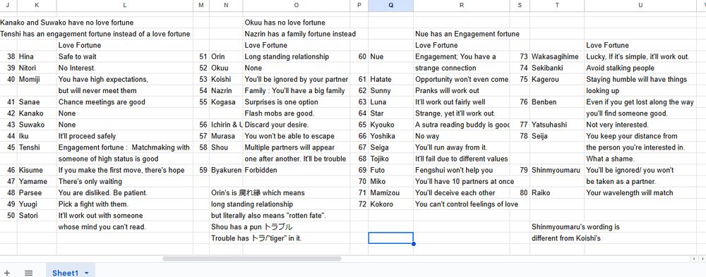
Task: Select cell 'Trouble has トラ/"tiger" in it.'
Action: (256, 238)
